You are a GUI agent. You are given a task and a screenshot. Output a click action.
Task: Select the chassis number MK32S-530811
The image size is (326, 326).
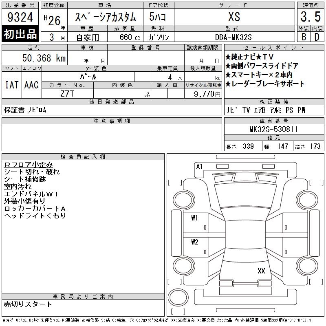click(273, 129)
